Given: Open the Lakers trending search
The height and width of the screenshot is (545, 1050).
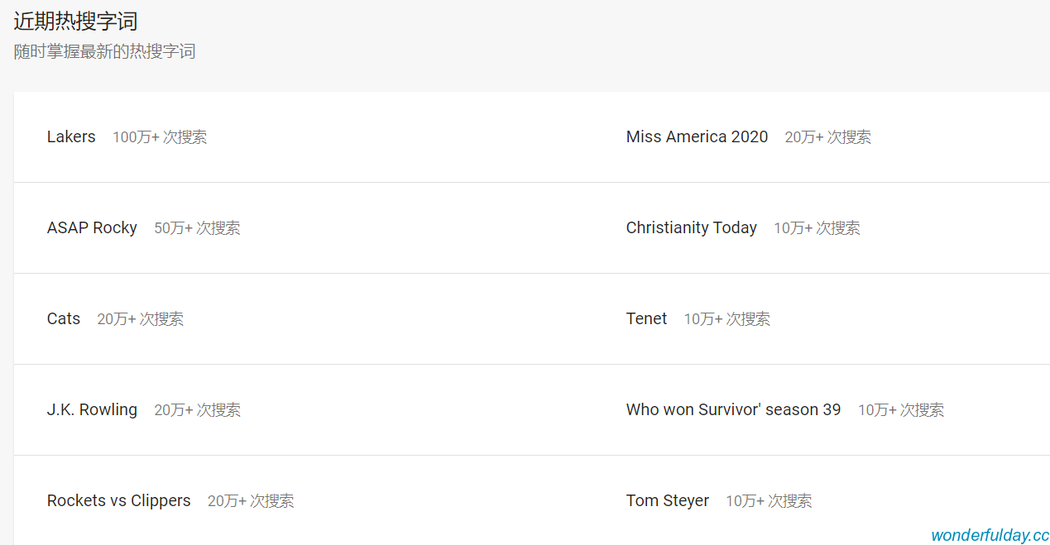Looking at the screenshot, I should 71,137.
